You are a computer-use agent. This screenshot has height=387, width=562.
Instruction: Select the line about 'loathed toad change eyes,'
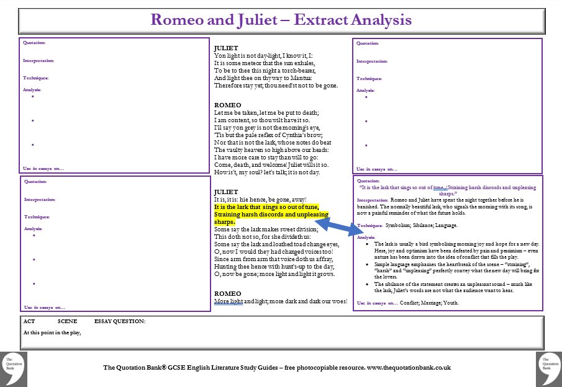coord(276,244)
